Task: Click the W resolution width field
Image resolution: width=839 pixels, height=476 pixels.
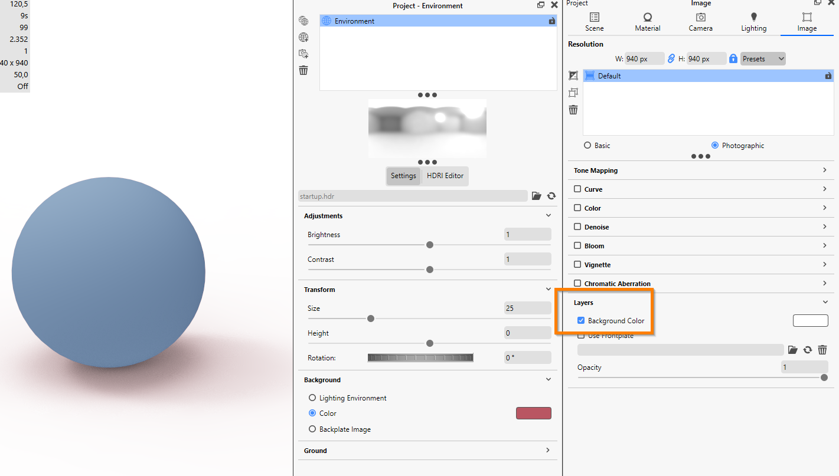Action: pyautogui.click(x=645, y=58)
